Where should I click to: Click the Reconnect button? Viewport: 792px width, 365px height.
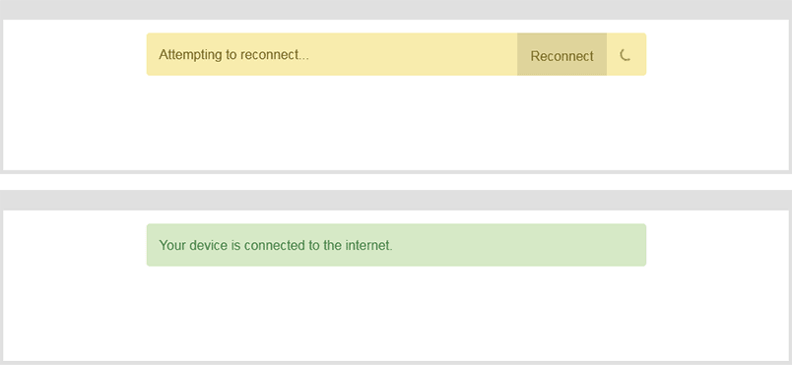561,54
